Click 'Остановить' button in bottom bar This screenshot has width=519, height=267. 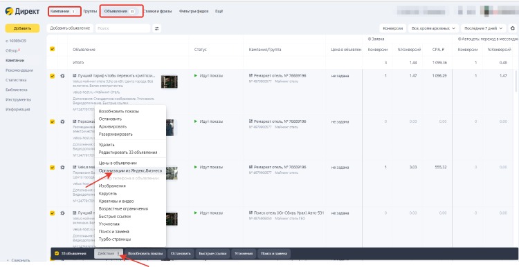point(181,253)
